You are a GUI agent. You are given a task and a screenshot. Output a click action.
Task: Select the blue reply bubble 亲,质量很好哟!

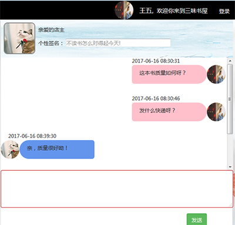(57, 150)
